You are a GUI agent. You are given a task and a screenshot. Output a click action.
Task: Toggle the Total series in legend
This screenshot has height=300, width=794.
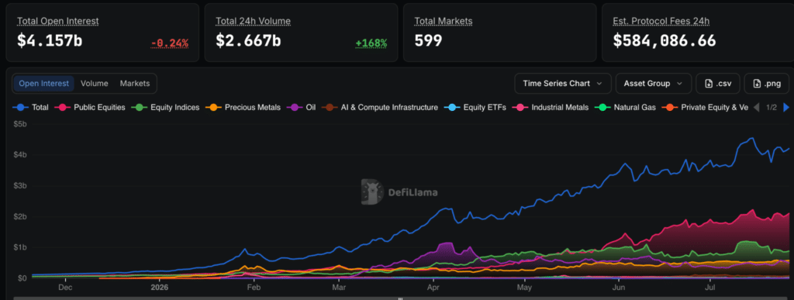click(x=30, y=107)
